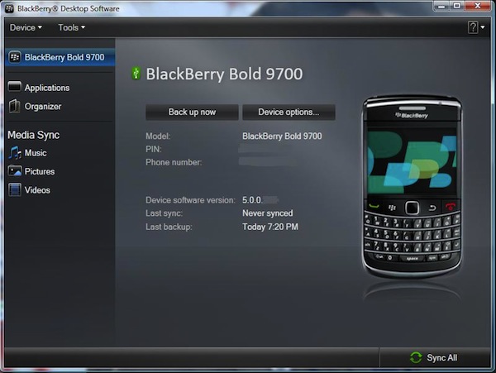The height and width of the screenshot is (373, 496).
Task: Click the 'Last sync:' label
Action: tap(164, 213)
